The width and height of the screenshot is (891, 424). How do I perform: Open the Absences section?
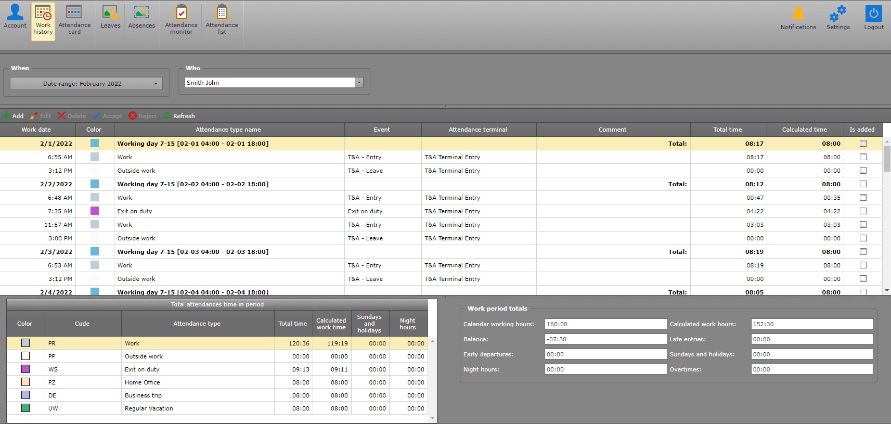(x=141, y=17)
